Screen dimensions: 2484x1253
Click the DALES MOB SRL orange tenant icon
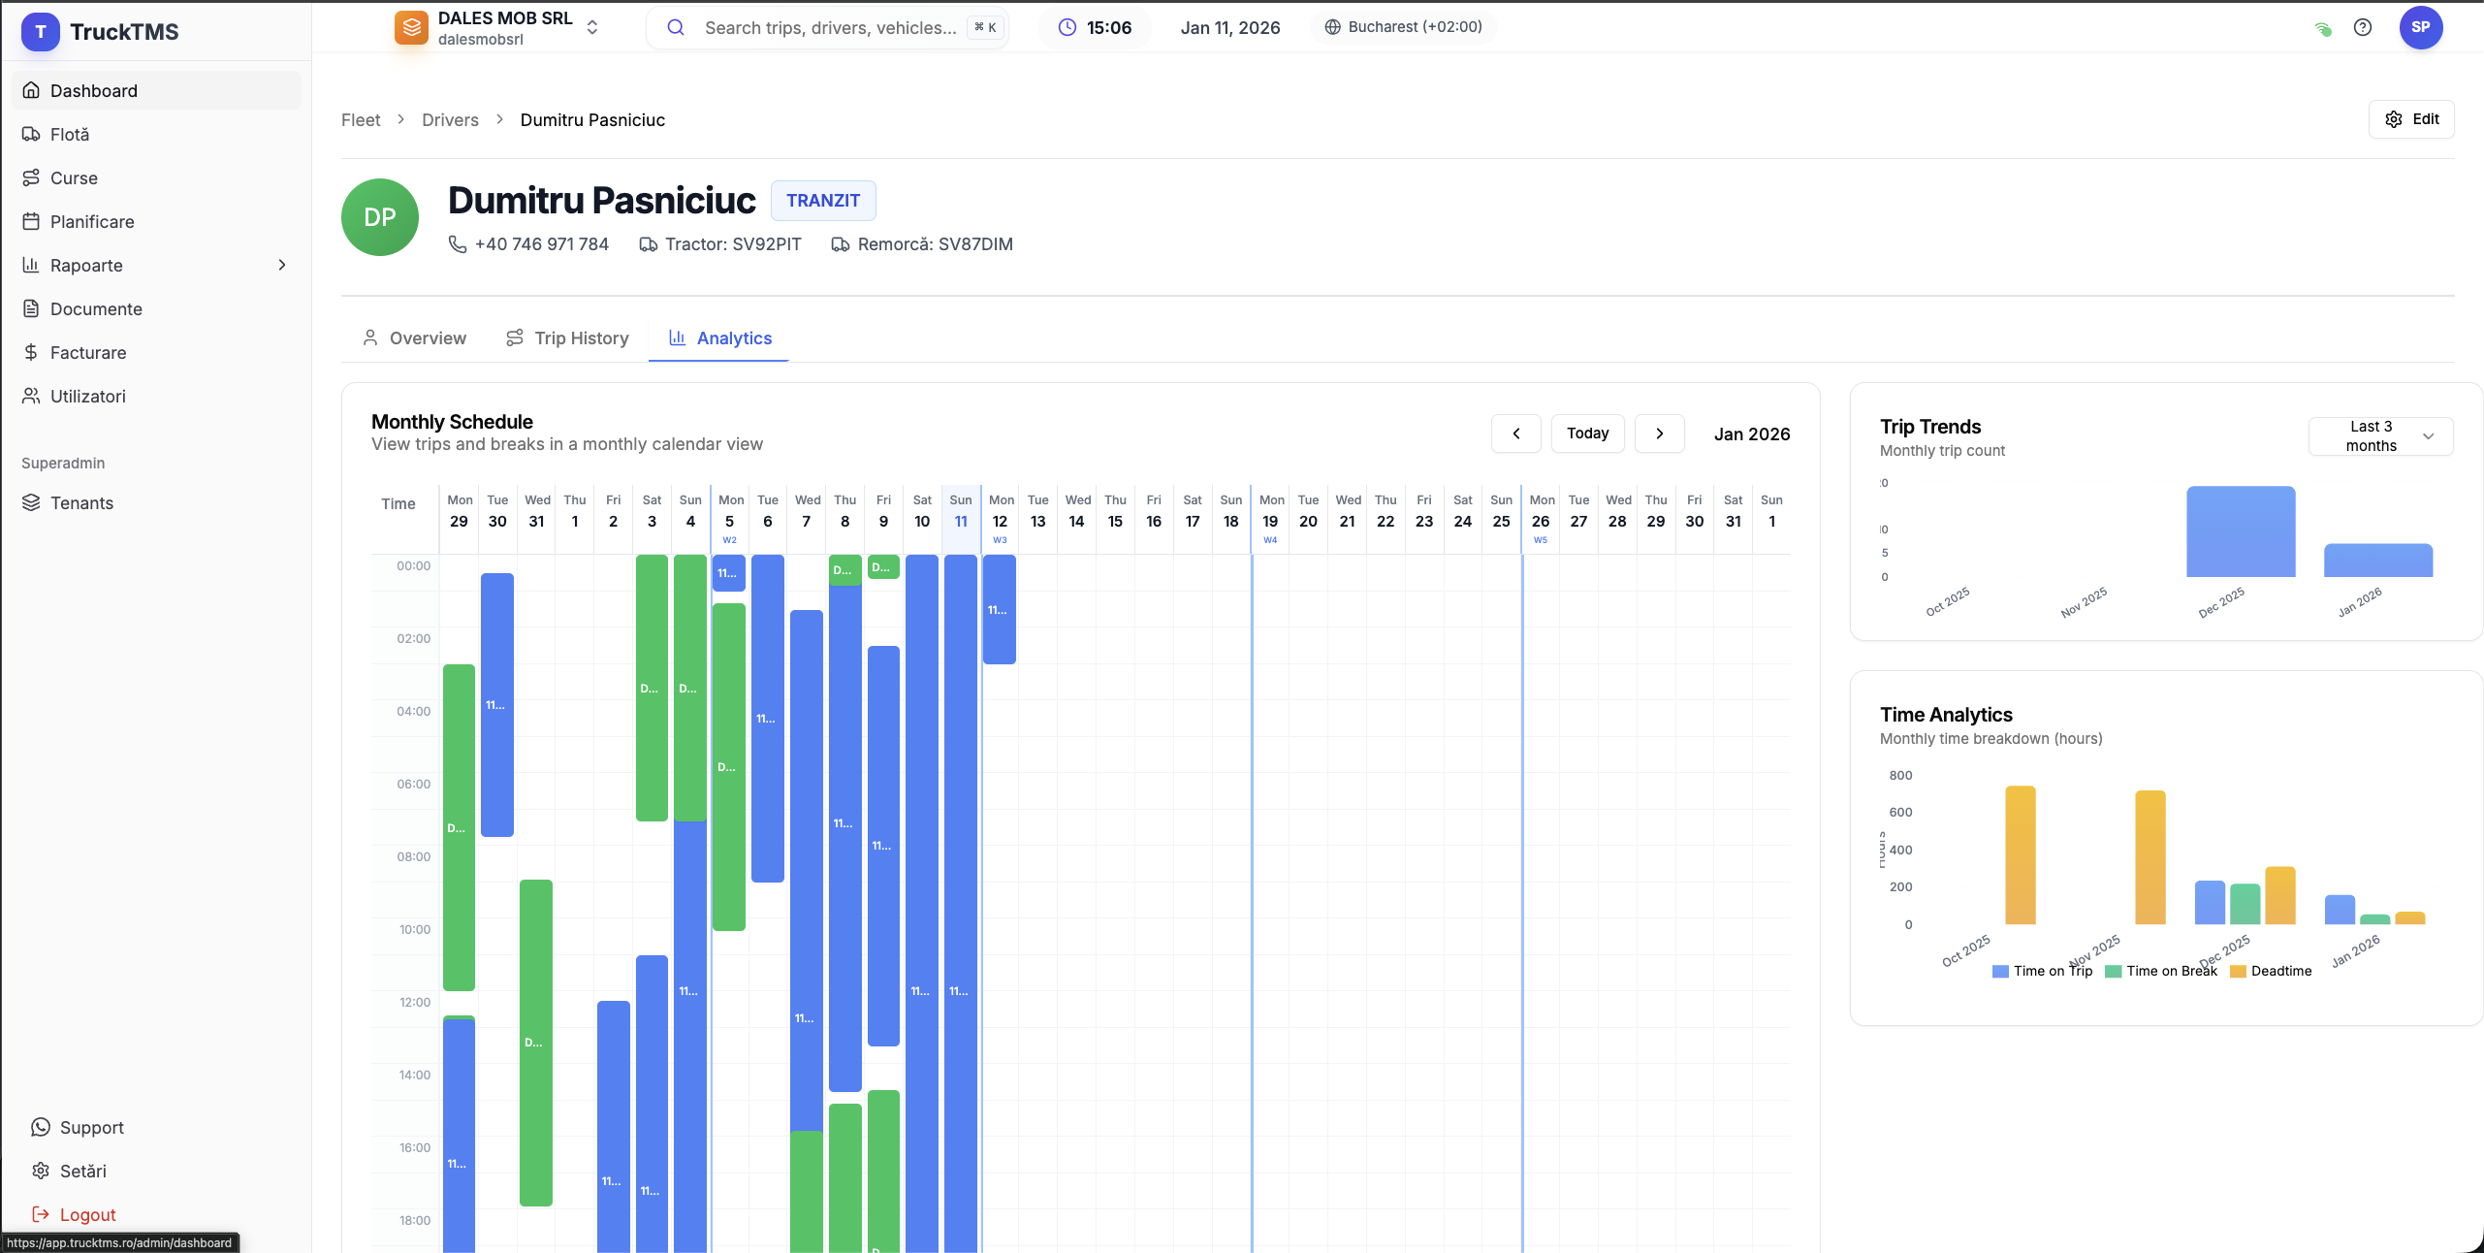pyautogui.click(x=411, y=27)
